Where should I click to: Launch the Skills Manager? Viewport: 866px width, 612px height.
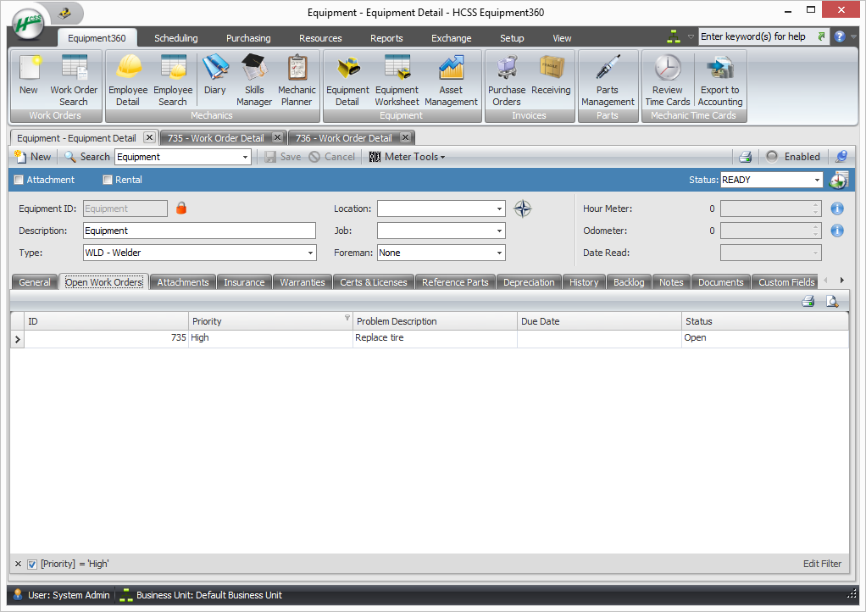click(254, 80)
